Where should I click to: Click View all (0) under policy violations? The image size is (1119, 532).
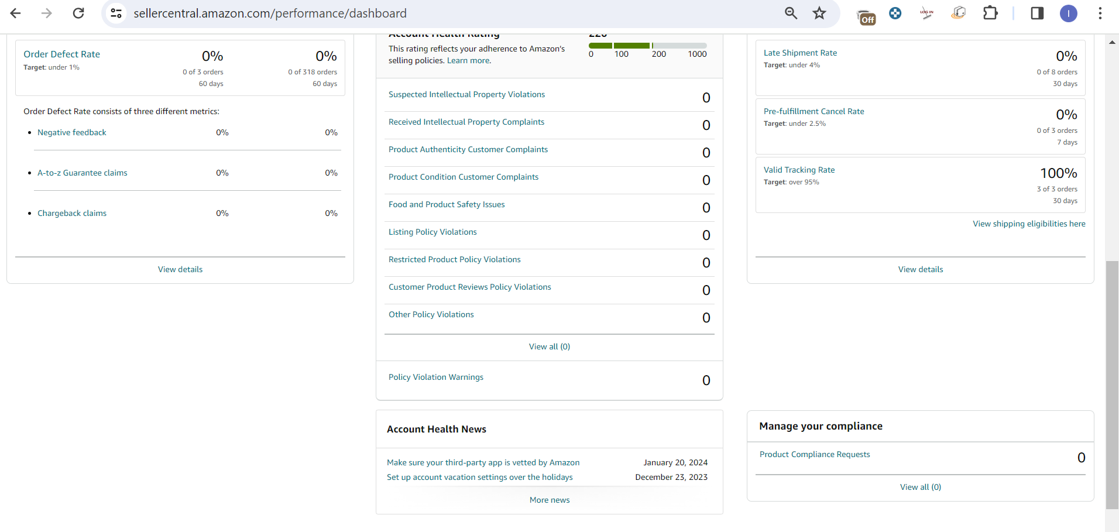click(550, 346)
